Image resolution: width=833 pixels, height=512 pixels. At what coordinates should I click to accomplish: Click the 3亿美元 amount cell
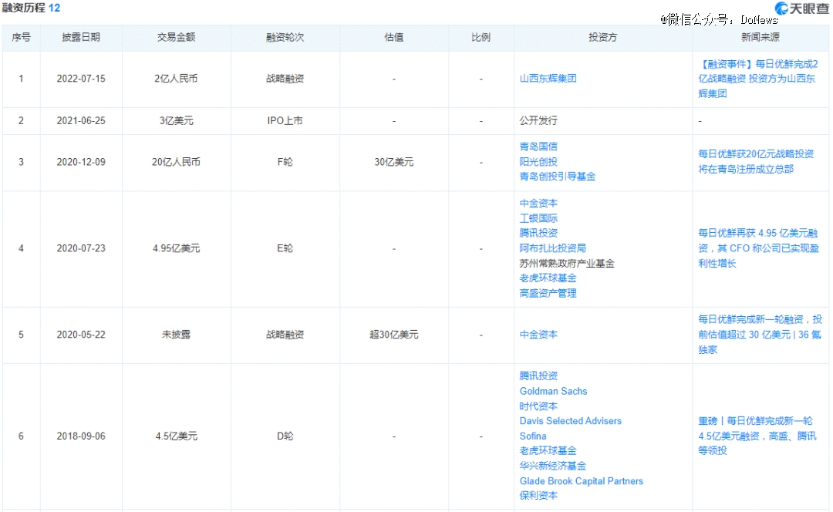point(176,121)
